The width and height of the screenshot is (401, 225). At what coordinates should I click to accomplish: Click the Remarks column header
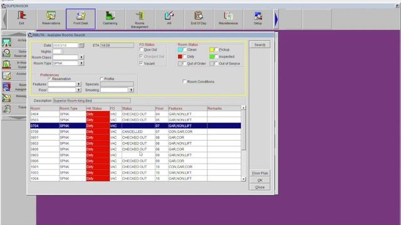pyautogui.click(x=224, y=108)
